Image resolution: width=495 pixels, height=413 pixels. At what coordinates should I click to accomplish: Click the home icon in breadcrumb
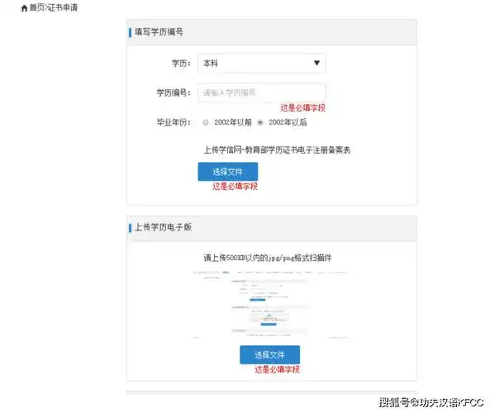click(24, 8)
